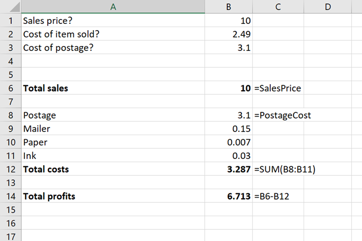The height and width of the screenshot is (241, 362).
Task: Select row 14 header
Action: pyautogui.click(x=11, y=196)
